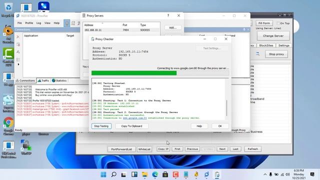Click the PortForwardList button
Viewport: 320px width, 180px height.
click(121, 149)
